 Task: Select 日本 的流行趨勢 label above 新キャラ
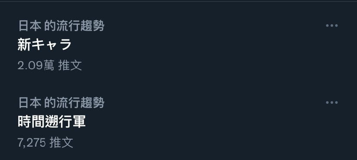coord(61,26)
